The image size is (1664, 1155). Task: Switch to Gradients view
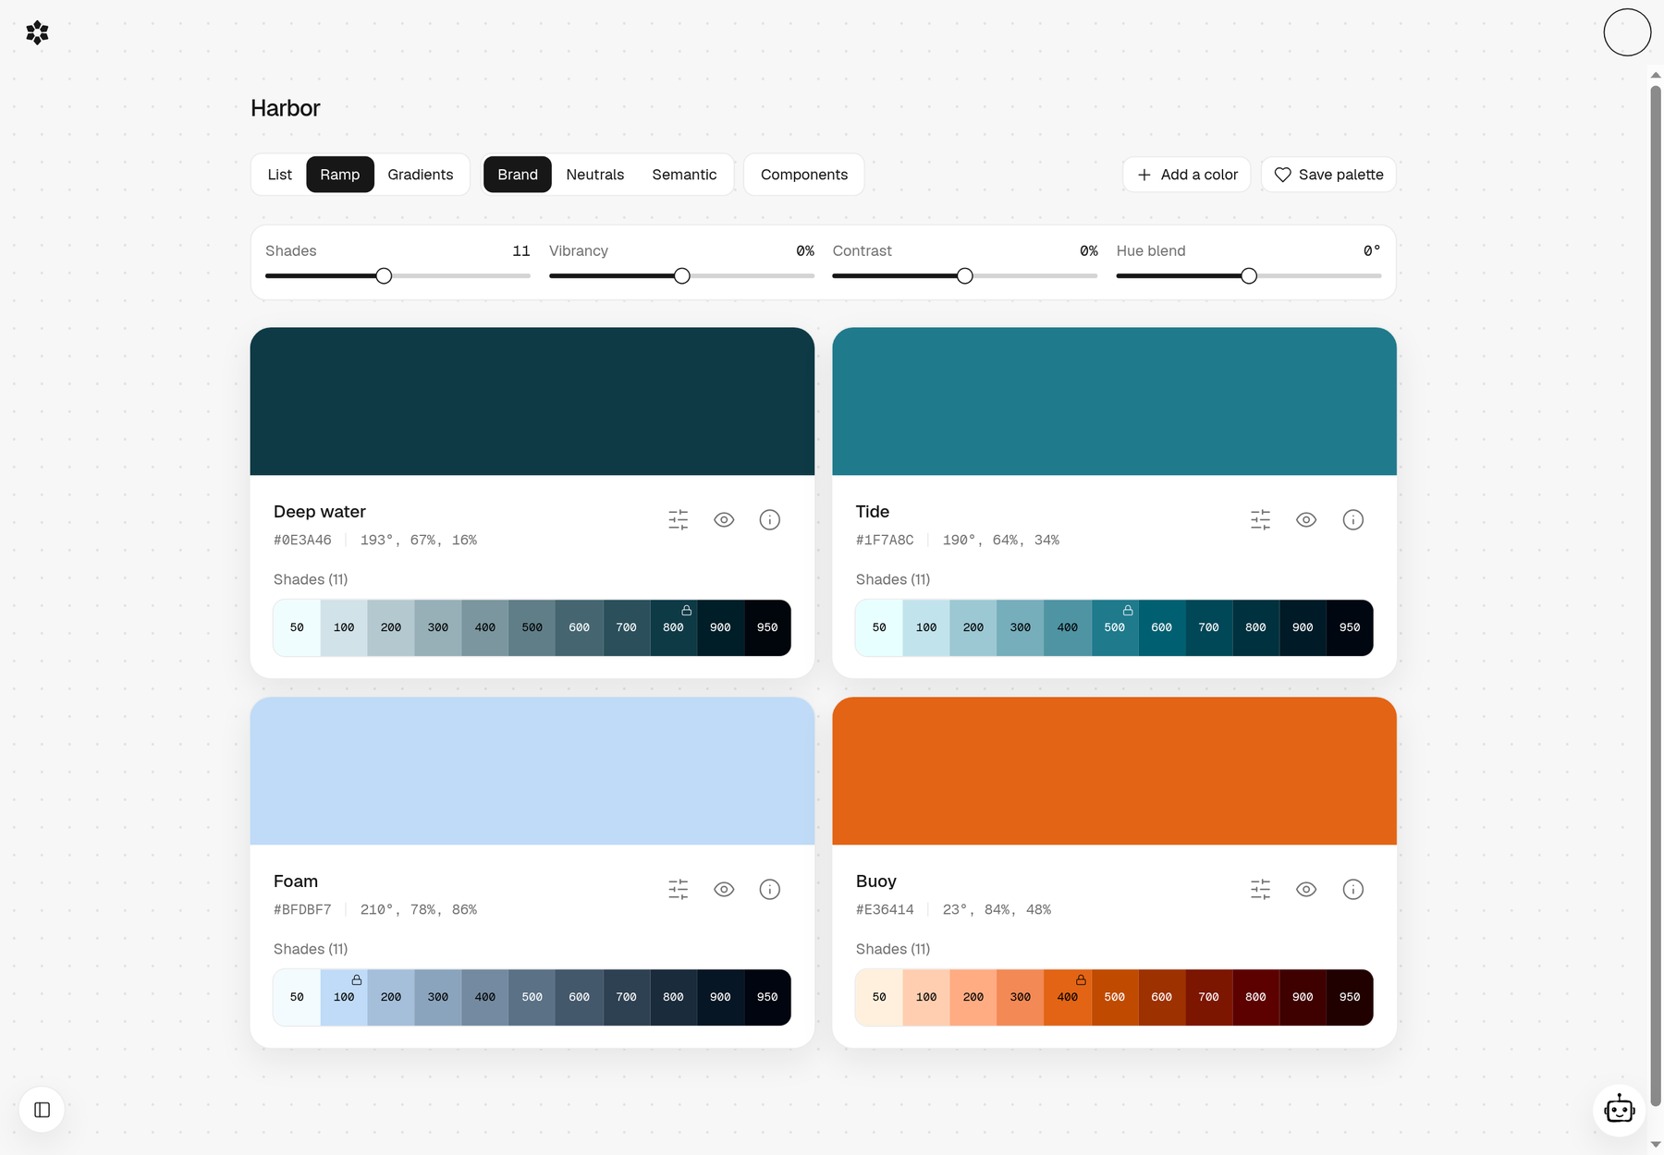point(421,175)
